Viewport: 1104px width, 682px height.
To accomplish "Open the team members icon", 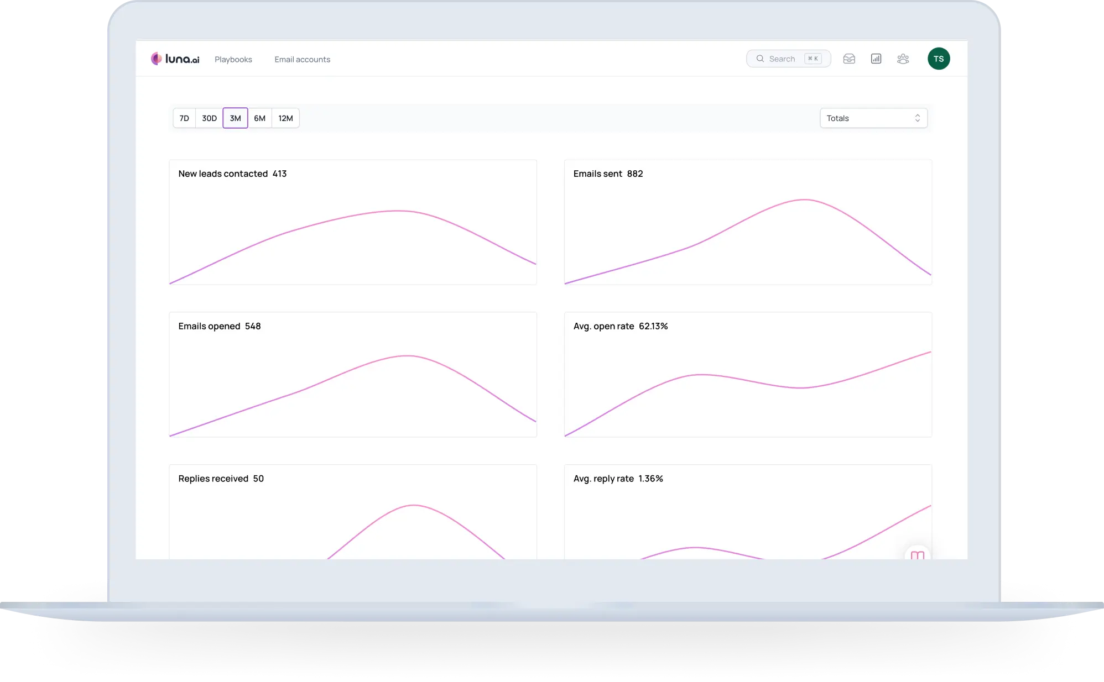I will (903, 59).
